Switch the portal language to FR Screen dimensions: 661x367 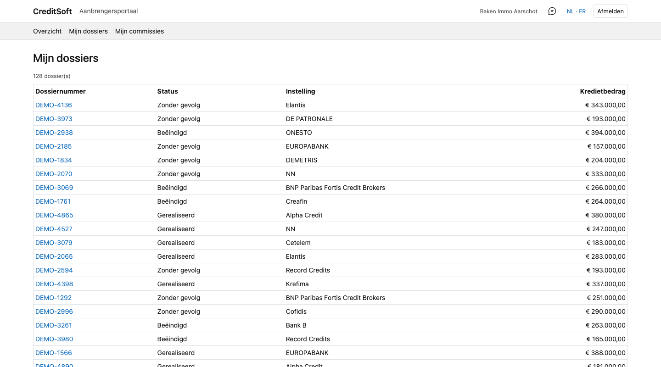(x=582, y=11)
